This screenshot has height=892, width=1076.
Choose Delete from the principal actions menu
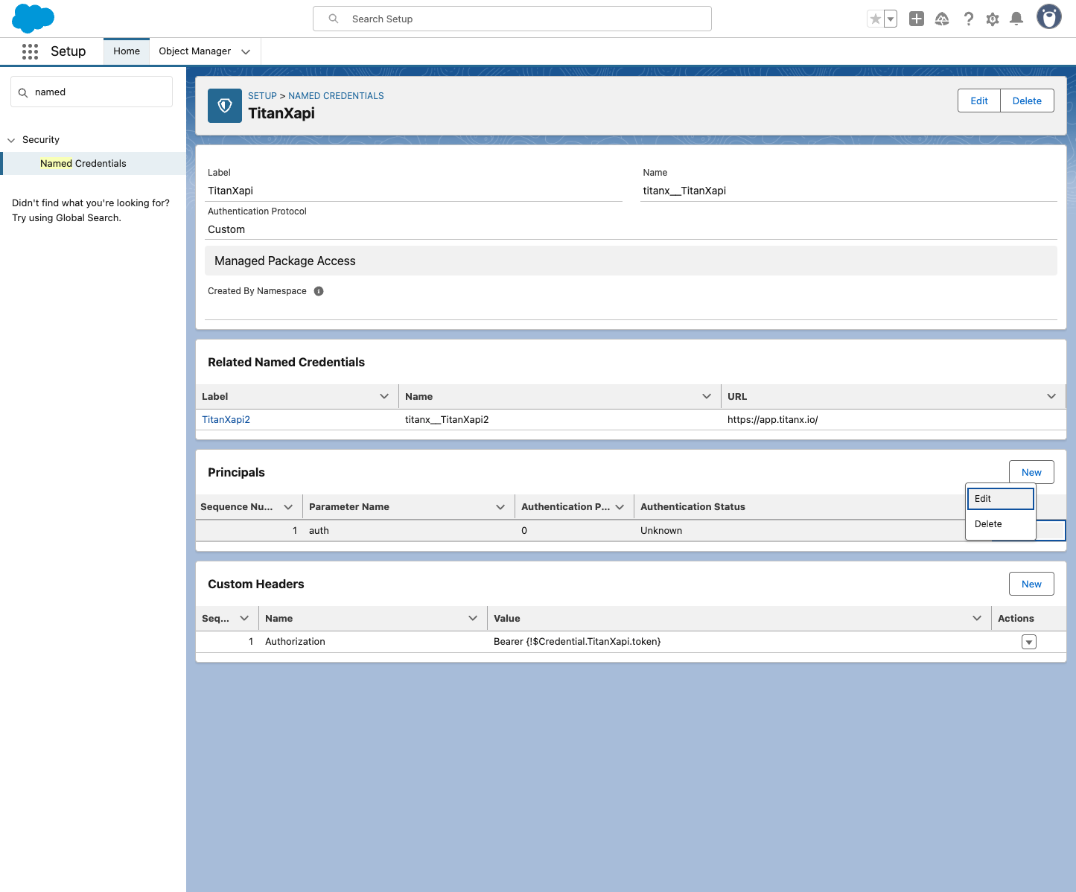pos(1001,524)
